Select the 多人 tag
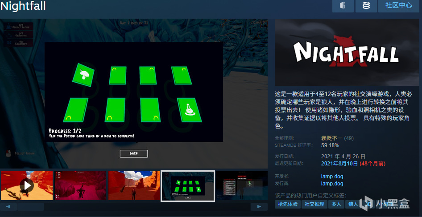This screenshot has height=217, width=422. [x=336, y=204]
